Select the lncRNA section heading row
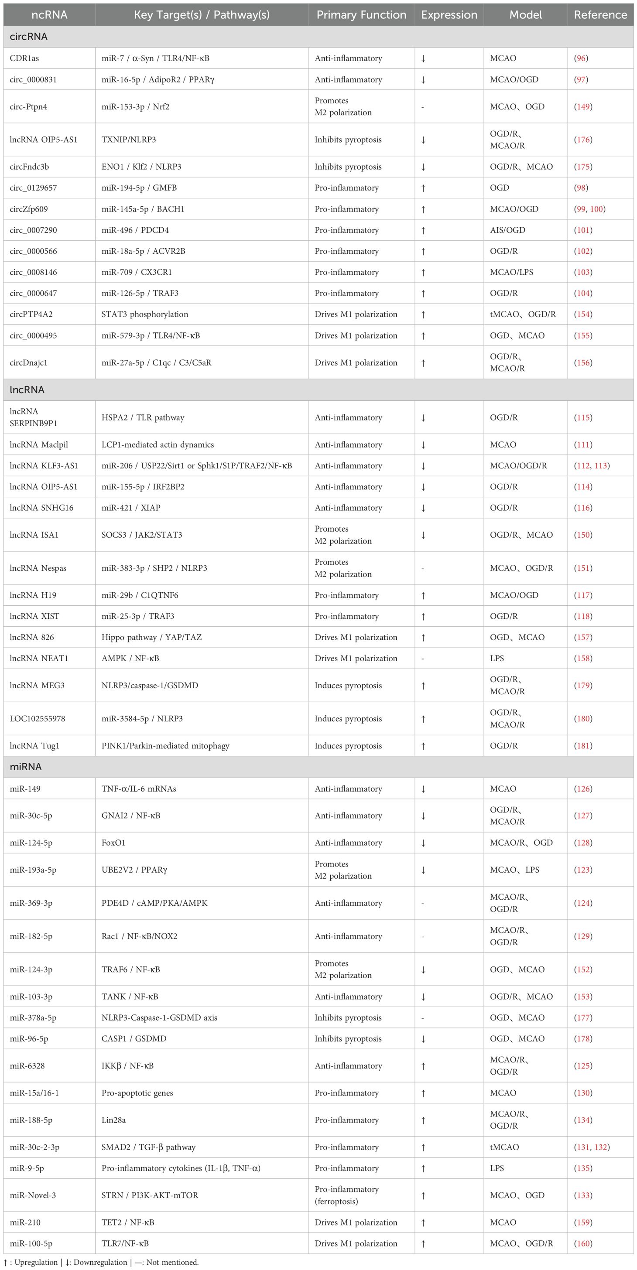637x1270 pixels. point(27,389)
